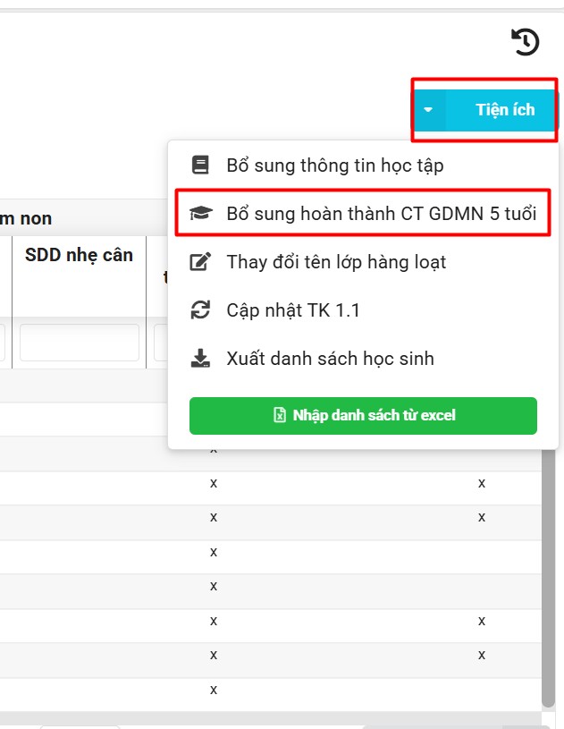Click graduation cap icon in the Tiện ích menu
Image resolution: width=564 pixels, height=729 pixels.
point(200,214)
